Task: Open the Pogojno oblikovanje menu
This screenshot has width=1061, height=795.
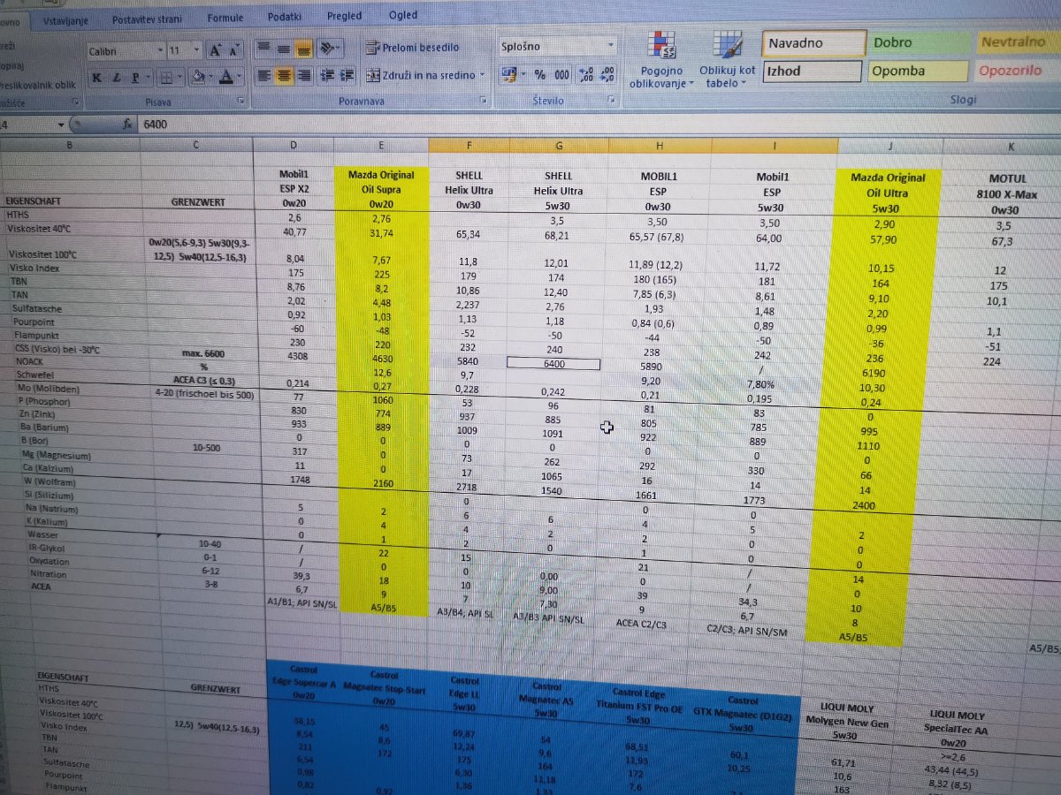Action: pyautogui.click(x=660, y=60)
